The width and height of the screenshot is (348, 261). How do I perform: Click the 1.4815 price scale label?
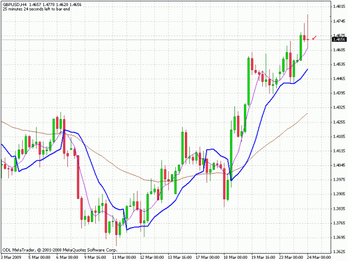pyautogui.click(x=339, y=7)
